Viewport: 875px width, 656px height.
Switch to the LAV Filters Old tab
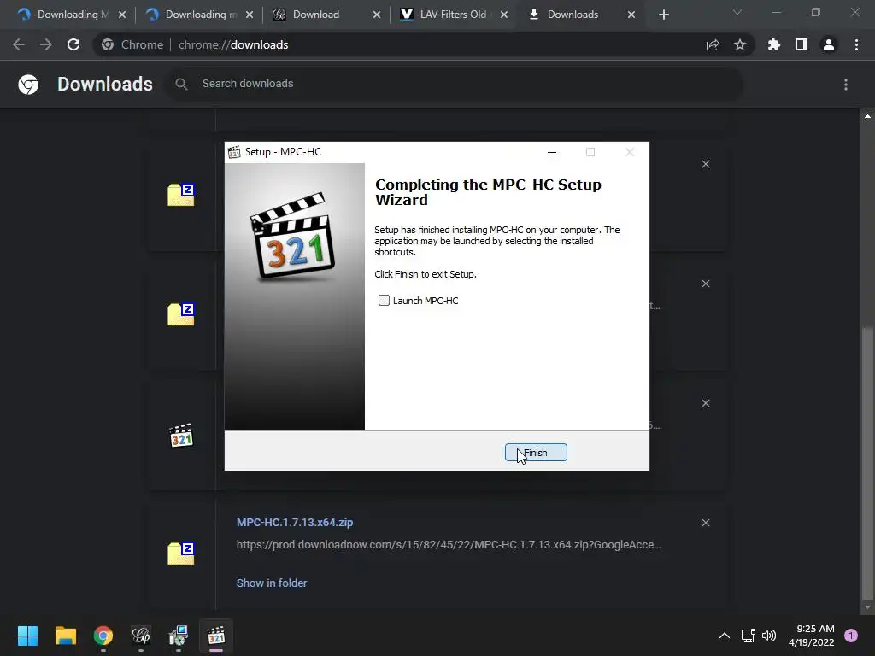(x=452, y=15)
